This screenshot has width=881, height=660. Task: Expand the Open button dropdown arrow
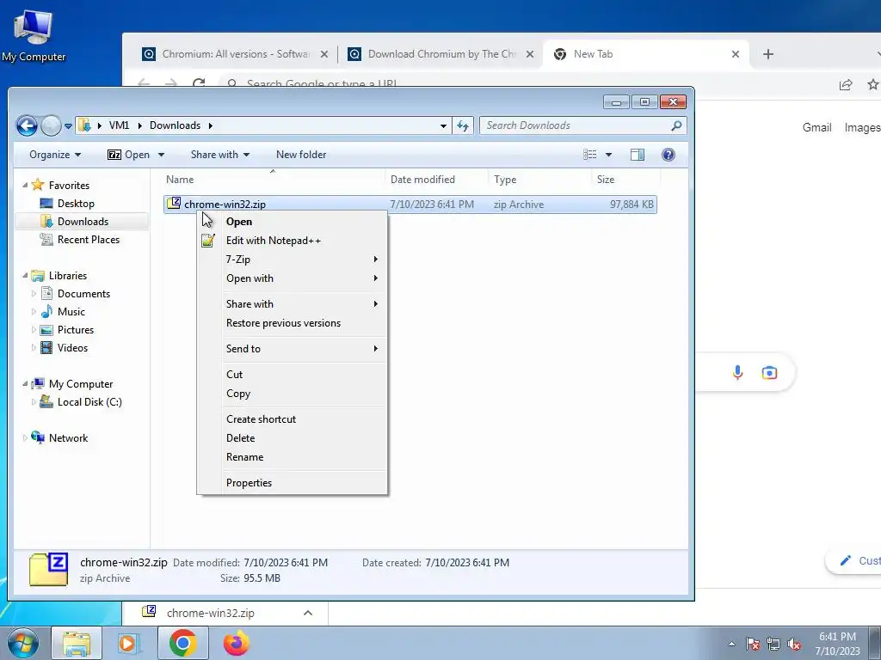click(x=161, y=155)
